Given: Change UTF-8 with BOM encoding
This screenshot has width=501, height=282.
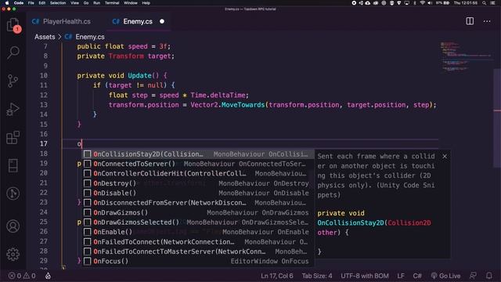Looking at the screenshot, I should (x=365, y=276).
